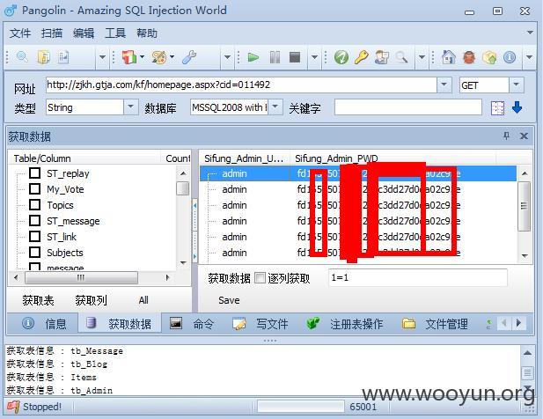
Task: Switch to the 写文件 tab
Action: tap(260, 324)
